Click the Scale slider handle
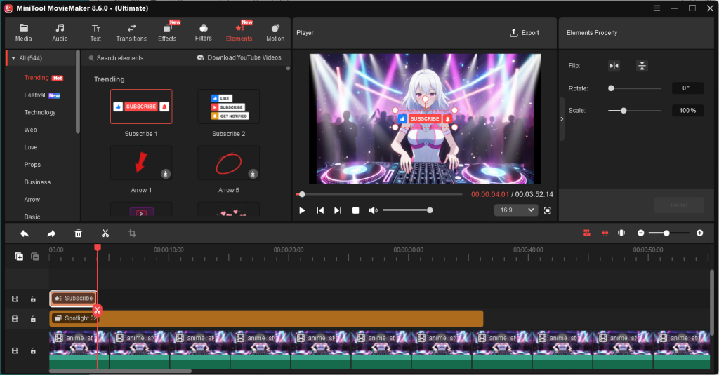719x375 pixels. 624,111
